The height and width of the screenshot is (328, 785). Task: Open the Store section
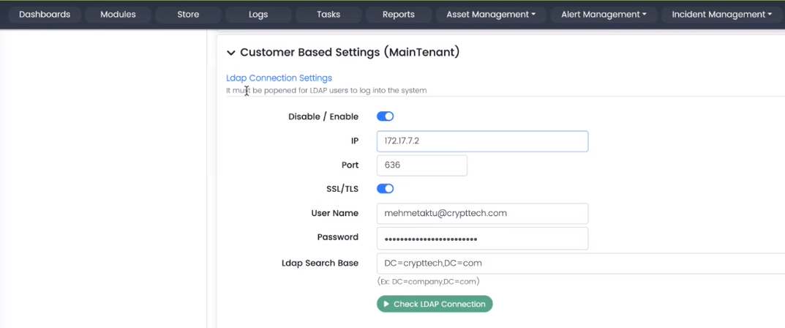coord(188,15)
